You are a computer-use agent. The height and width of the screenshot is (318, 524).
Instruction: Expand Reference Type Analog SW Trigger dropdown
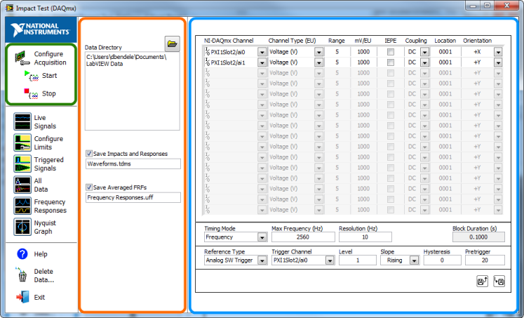tap(262, 260)
